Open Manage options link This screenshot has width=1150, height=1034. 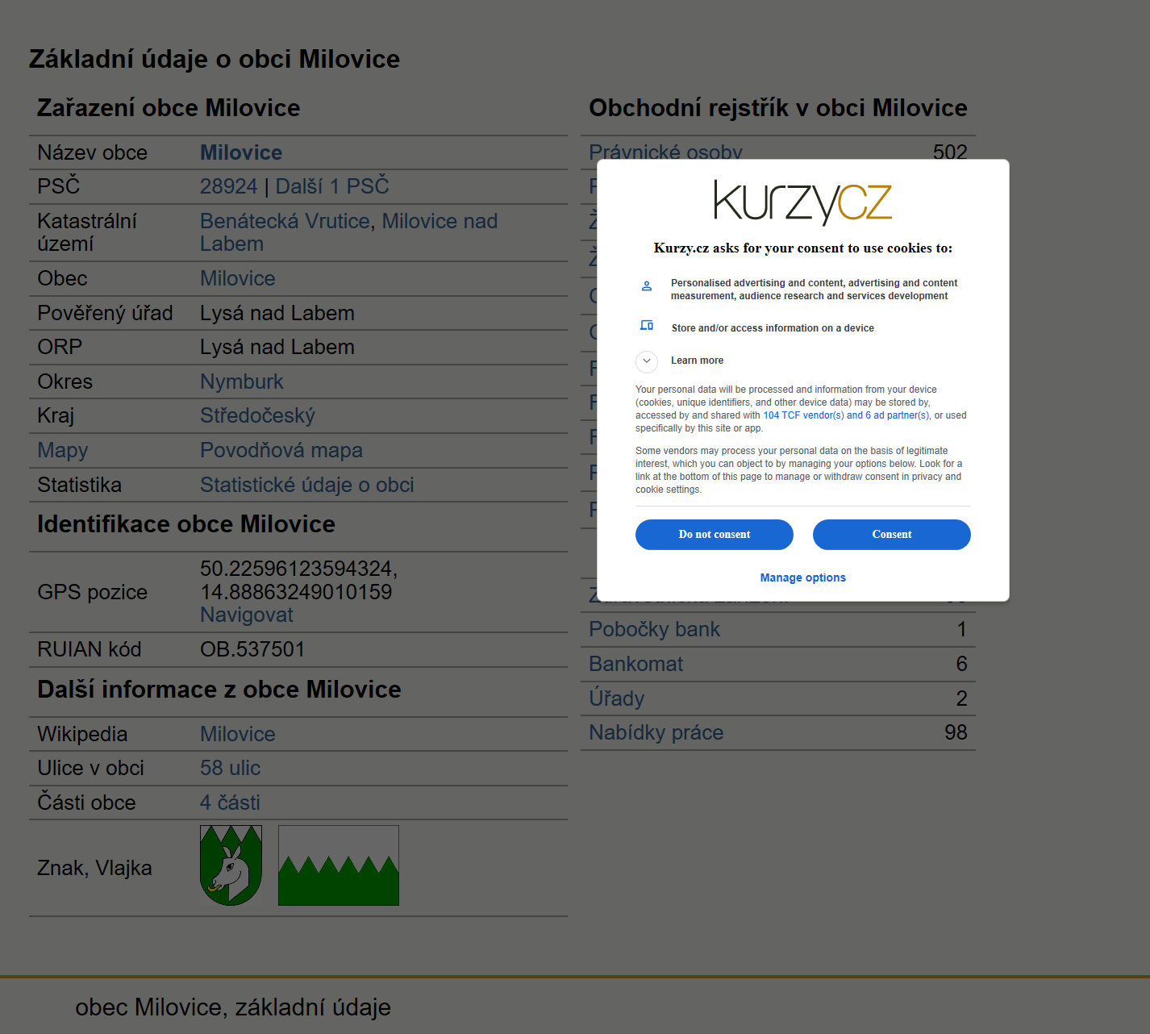(802, 577)
